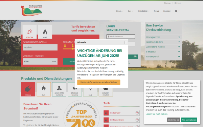Click Lassen Sie mich wählen link
203x127 pixels.
tap(157, 114)
